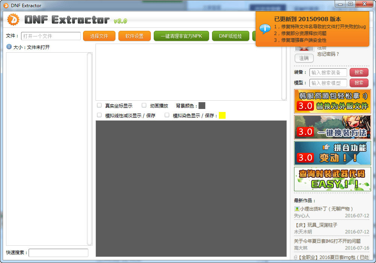The height and width of the screenshot is (263, 376).
Task: Open 软件设置 settings
Action: 135,36
